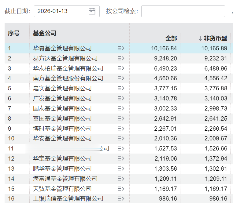Screen dimensions: 233x203
Task: Click the 非货币型 value 1,372.94
Action: coord(216,159)
